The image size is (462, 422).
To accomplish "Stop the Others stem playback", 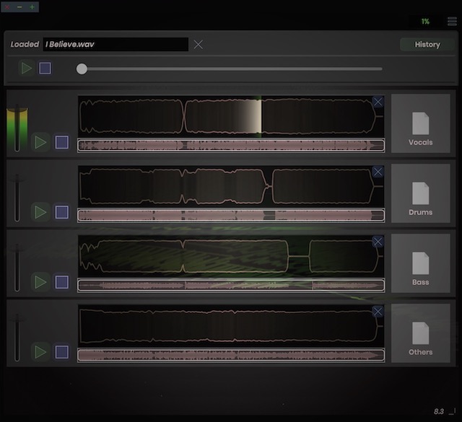I will click(x=62, y=352).
